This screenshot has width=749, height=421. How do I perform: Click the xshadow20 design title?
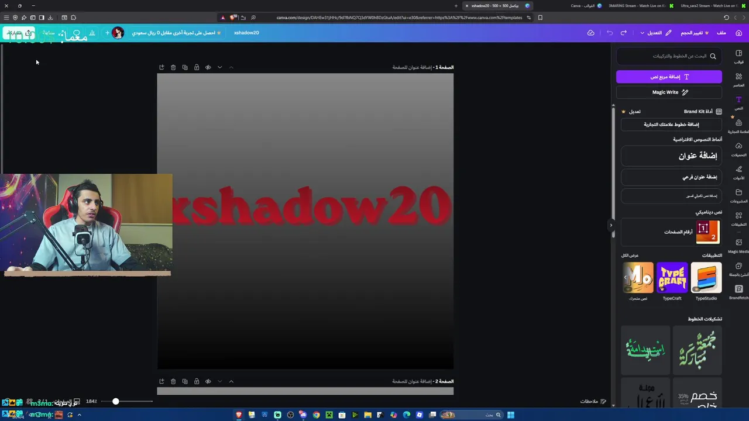click(x=246, y=33)
